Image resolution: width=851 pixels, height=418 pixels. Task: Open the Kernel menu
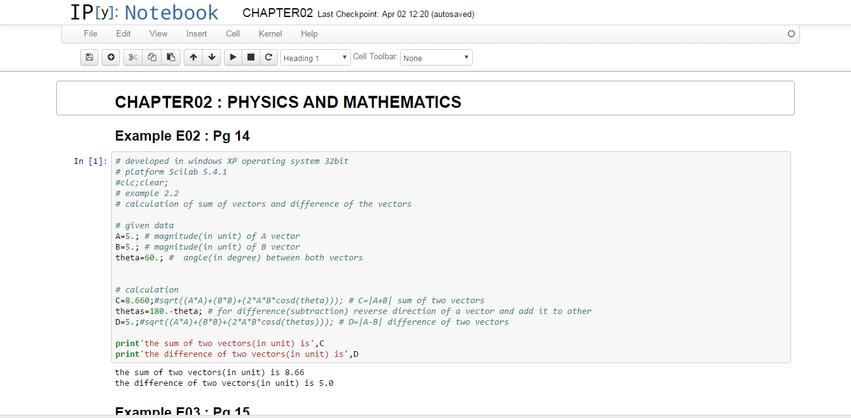[270, 33]
